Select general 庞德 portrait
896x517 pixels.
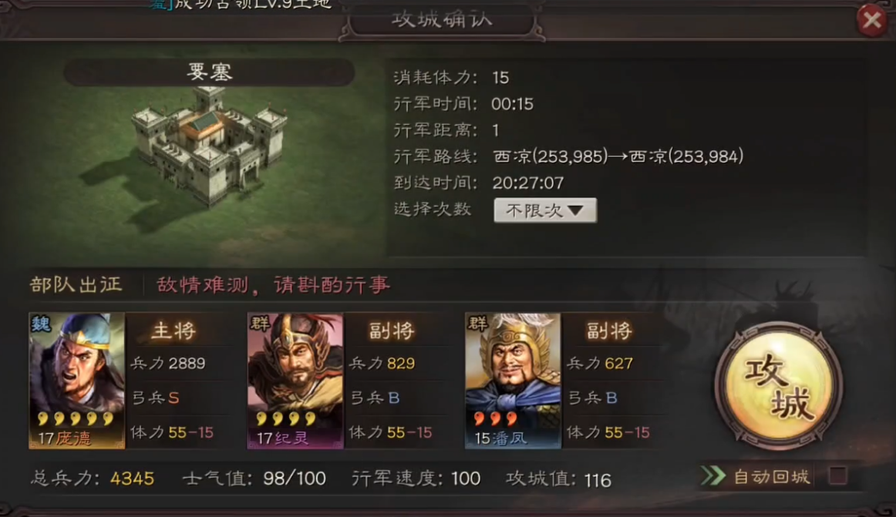pos(77,380)
